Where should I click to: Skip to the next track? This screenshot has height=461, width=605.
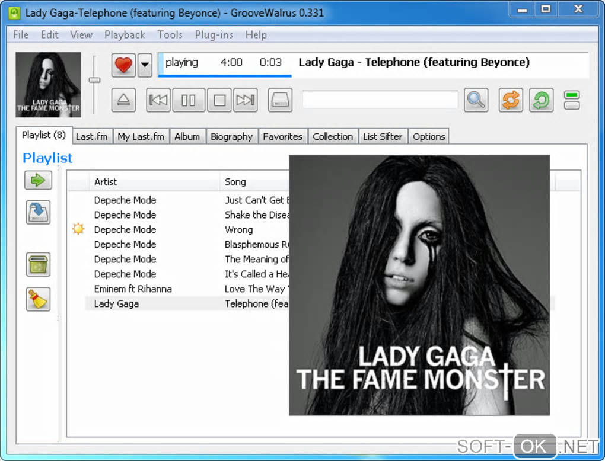pos(246,100)
